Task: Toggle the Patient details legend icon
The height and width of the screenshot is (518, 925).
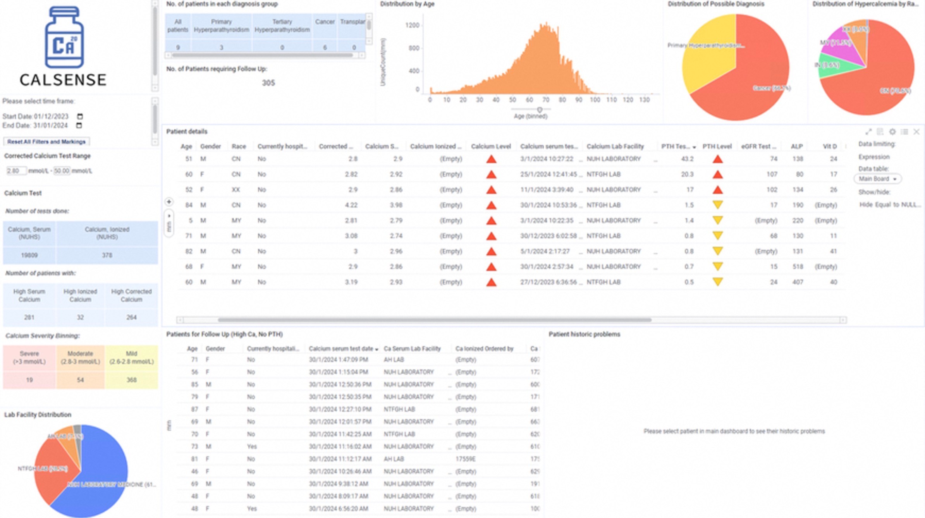Action: (904, 132)
